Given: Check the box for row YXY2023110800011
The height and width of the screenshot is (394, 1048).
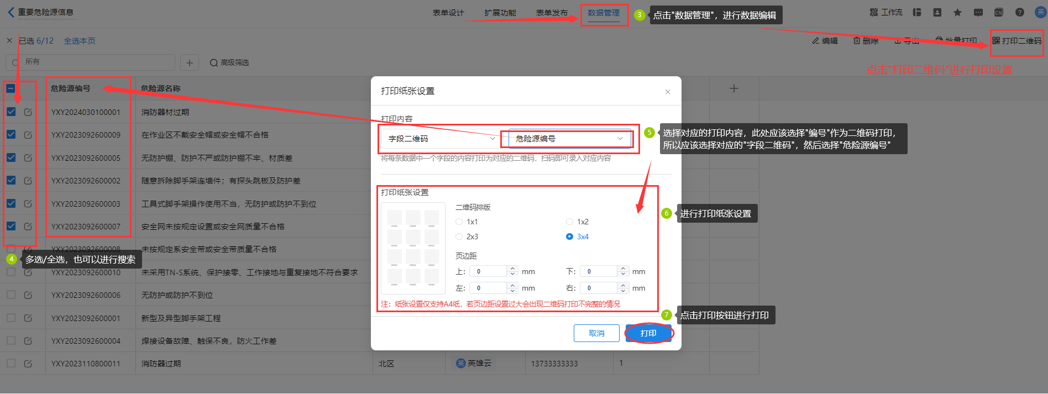Looking at the screenshot, I should pos(11,363).
